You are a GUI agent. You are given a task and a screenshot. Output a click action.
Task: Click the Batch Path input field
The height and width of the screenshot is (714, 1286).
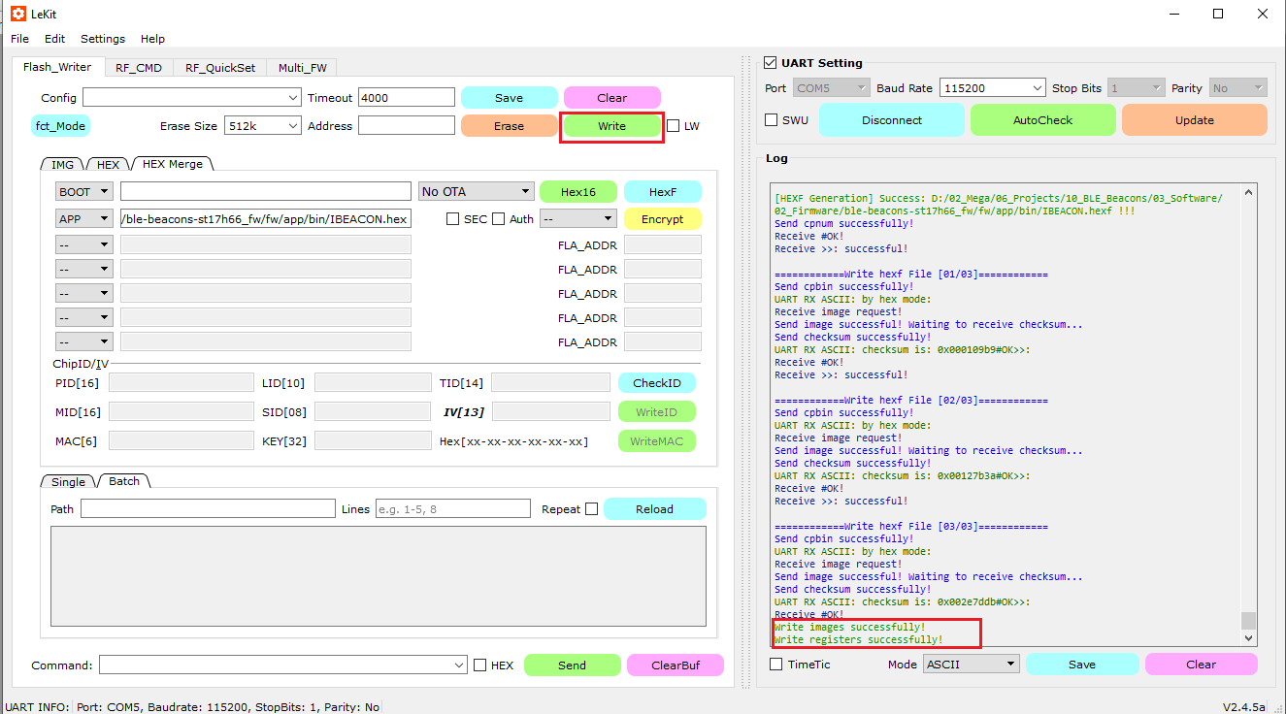208,509
